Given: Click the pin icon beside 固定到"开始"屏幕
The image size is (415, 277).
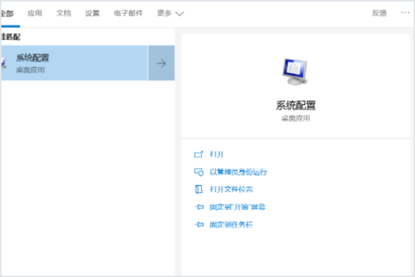Looking at the screenshot, I should [x=199, y=207].
